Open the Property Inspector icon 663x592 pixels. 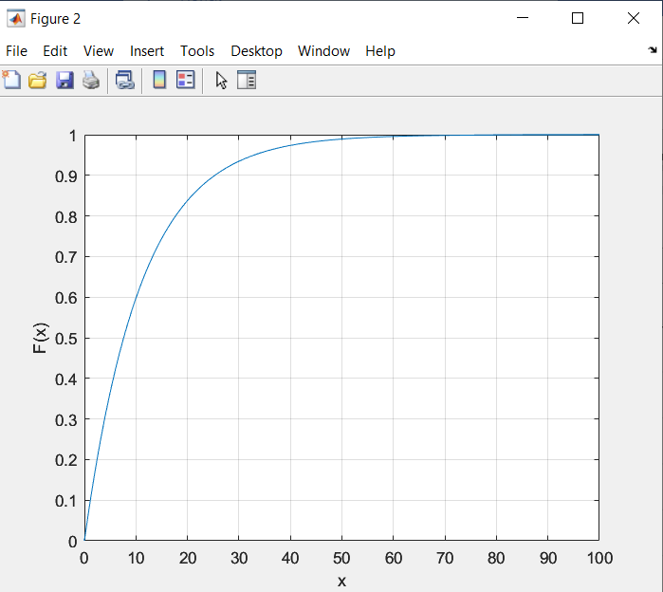click(x=247, y=80)
